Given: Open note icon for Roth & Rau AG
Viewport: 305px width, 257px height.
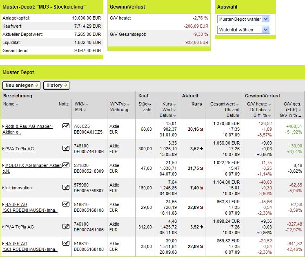Looking at the screenshot, I should [x=66, y=126].
